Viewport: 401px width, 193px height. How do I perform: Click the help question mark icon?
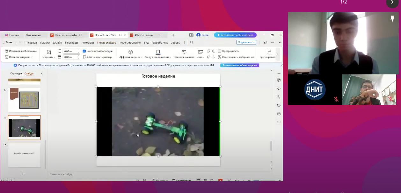point(279,114)
